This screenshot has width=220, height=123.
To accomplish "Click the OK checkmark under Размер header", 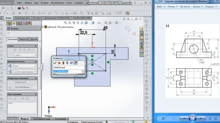I will (x=9, y=33).
